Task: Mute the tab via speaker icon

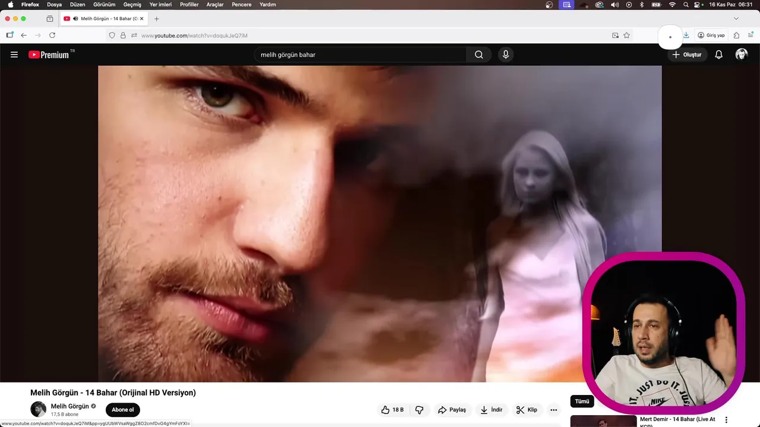Action: coord(75,19)
